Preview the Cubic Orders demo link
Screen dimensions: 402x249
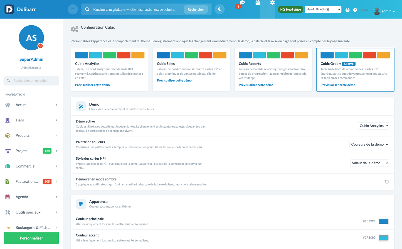coord(338,85)
